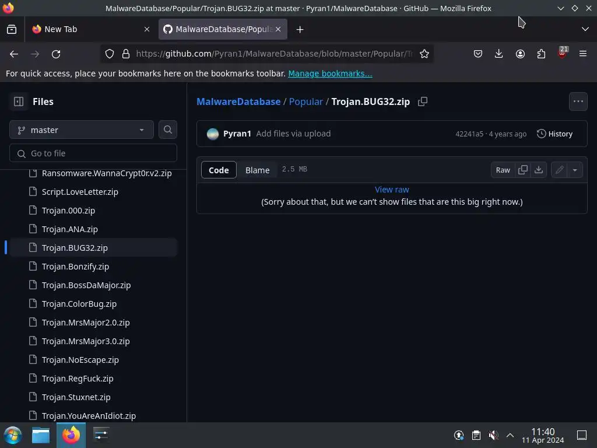Close the New Tab tab
This screenshot has height=448, width=597.
click(x=146, y=29)
